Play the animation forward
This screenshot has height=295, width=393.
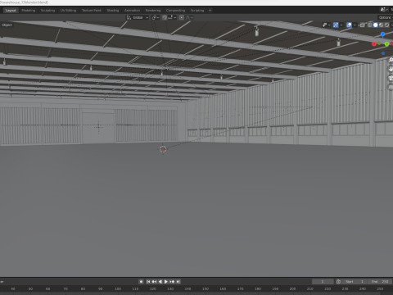pos(166,282)
